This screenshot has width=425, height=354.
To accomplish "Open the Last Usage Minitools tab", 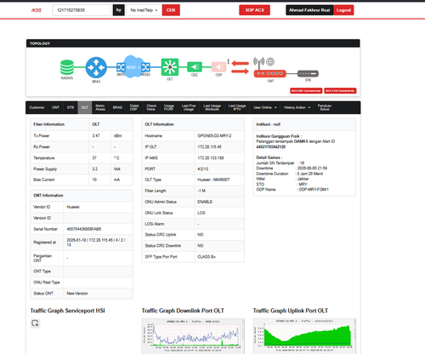I will 212,107.
